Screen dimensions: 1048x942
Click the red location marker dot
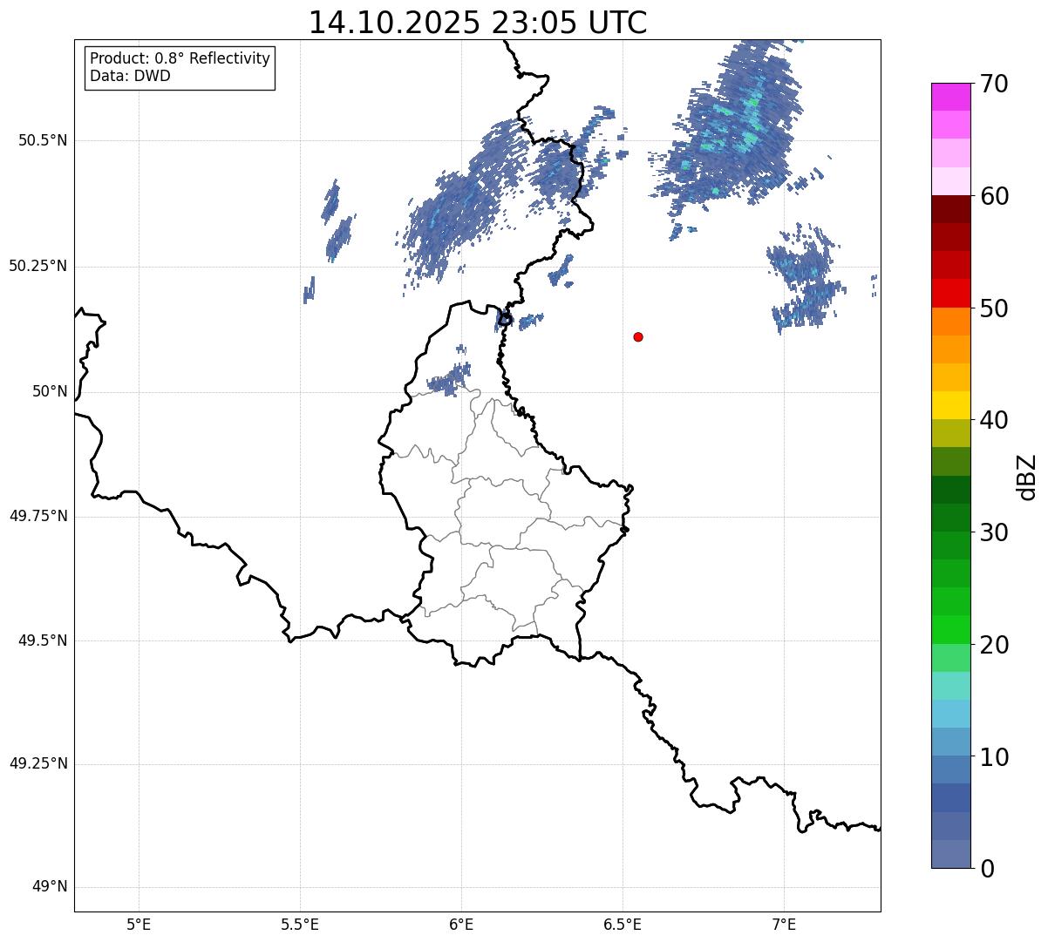638,336
